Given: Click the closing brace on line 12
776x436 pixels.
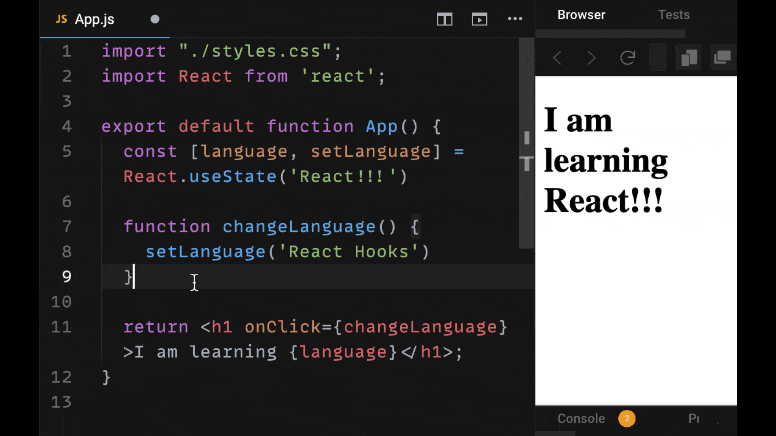Looking at the screenshot, I should click(106, 377).
